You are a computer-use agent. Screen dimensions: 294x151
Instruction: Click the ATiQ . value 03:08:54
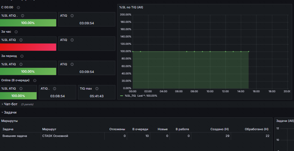(57, 96)
